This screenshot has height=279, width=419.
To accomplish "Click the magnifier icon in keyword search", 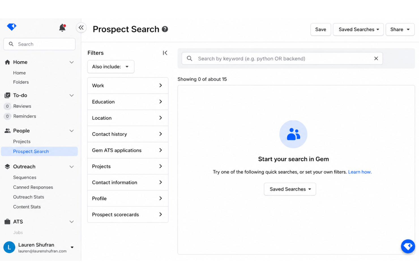I will (190, 59).
